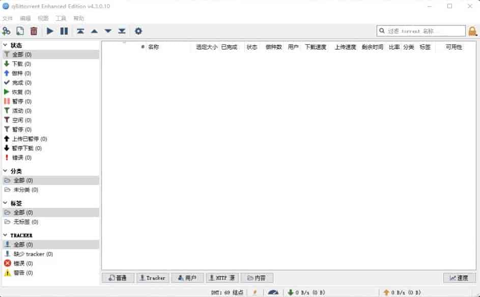Image resolution: width=480 pixels, height=297 pixels.
Task: Select tracker 错误 (0) with red X icon
Action: (51, 263)
